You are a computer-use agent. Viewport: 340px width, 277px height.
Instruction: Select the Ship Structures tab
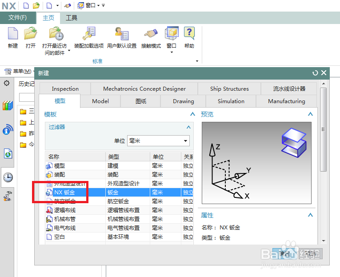coord(229,89)
